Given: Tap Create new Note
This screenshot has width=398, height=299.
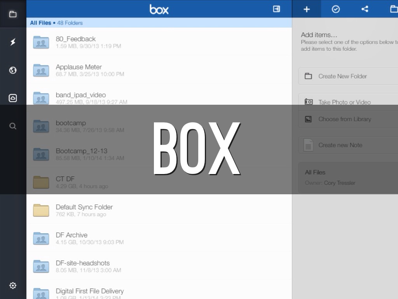Looking at the screenshot, I should click(340, 145).
